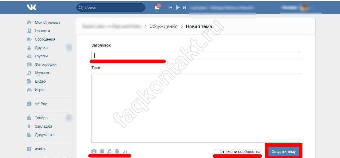The width and height of the screenshot is (340, 158).
Task: Focus the Поиск search box
Action: (111, 8)
